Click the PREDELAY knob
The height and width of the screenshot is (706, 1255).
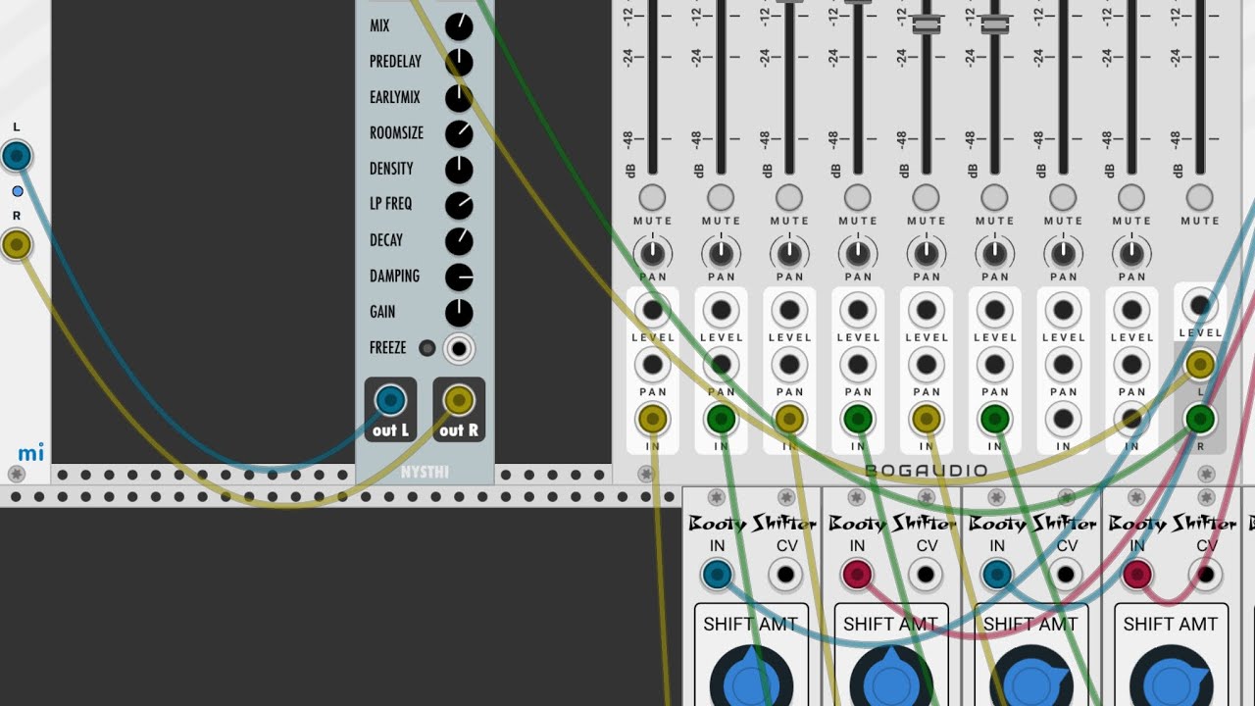click(459, 63)
